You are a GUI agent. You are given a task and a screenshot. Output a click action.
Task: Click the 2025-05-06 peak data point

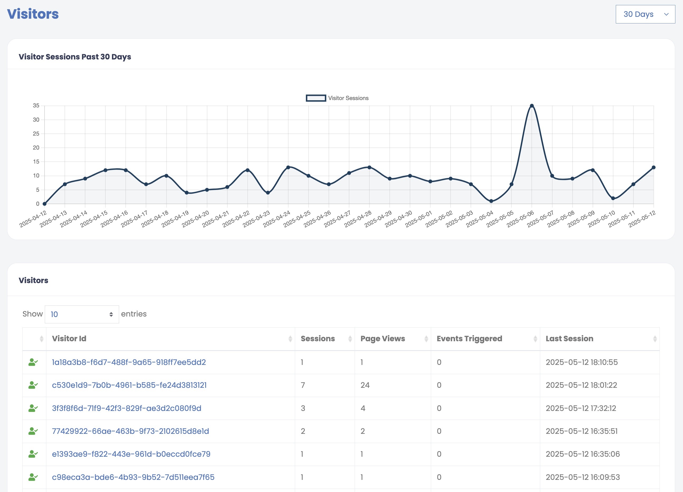[x=532, y=106]
